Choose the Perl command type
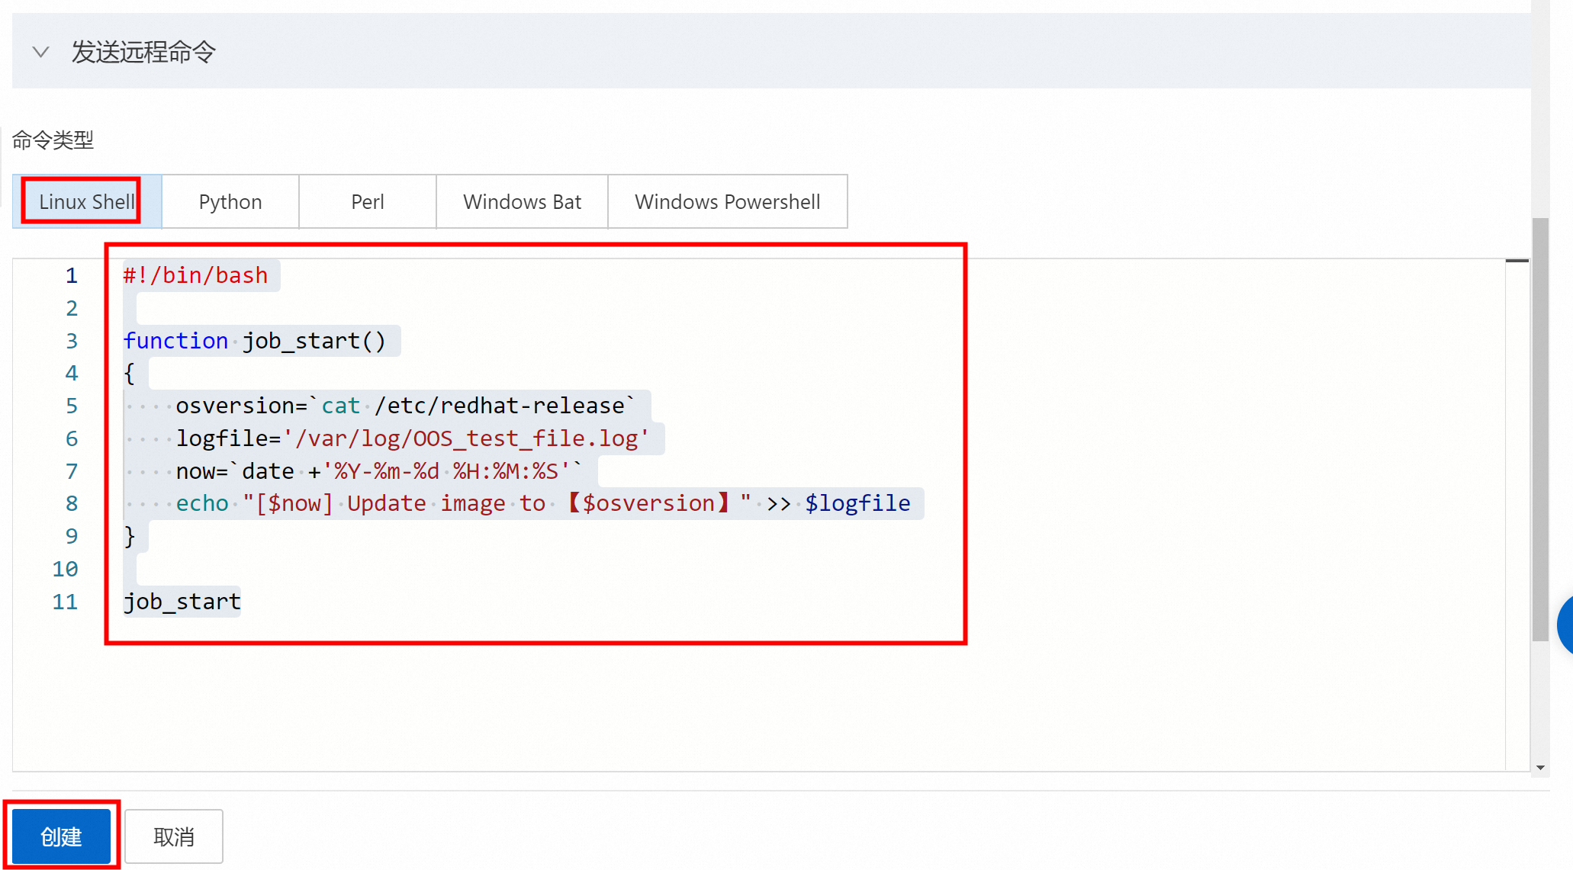The height and width of the screenshot is (870, 1573). 367,201
